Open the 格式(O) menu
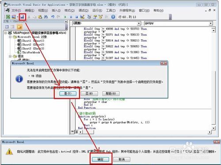Image resolution: width=221 pixels, height=165 pixels. click(69, 11)
